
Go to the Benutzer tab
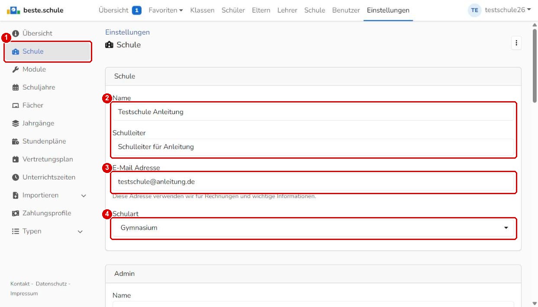click(x=346, y=10)
